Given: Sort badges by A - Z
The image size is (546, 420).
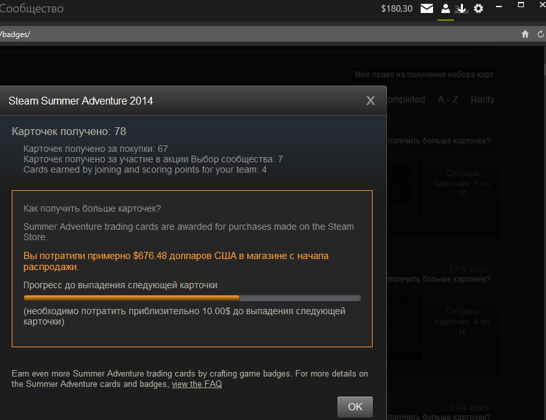Looking at the screenshot, I should pos(447,99).
